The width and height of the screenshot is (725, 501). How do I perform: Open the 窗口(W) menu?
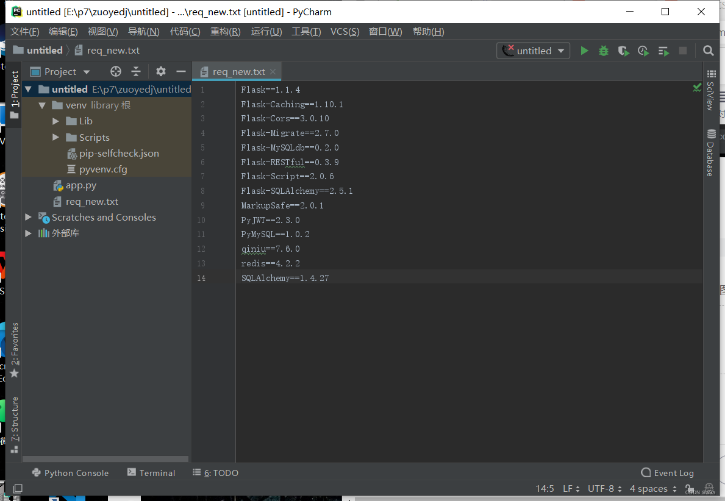click(385, 32)
